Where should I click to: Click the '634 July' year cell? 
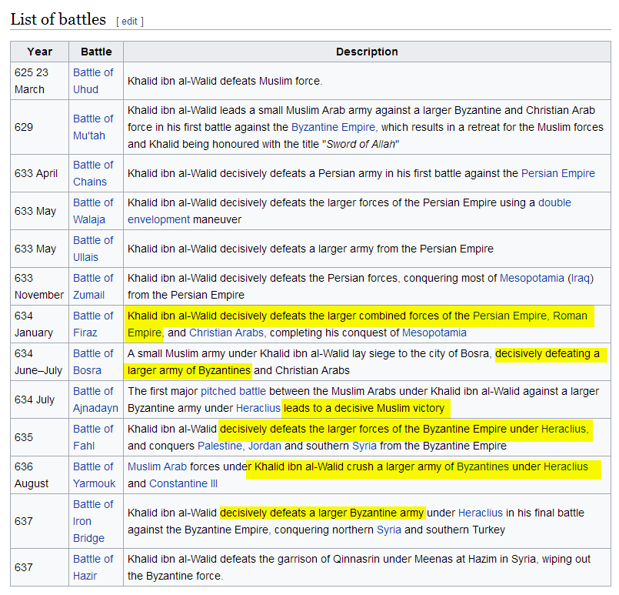(39, 399)
